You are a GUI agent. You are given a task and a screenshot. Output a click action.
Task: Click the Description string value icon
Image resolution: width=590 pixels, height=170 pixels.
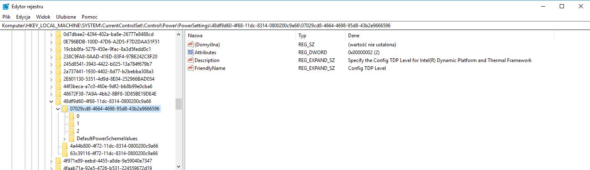tap(191, 60)
